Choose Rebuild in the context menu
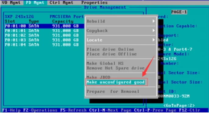The image size is (209, 113). 96,21
